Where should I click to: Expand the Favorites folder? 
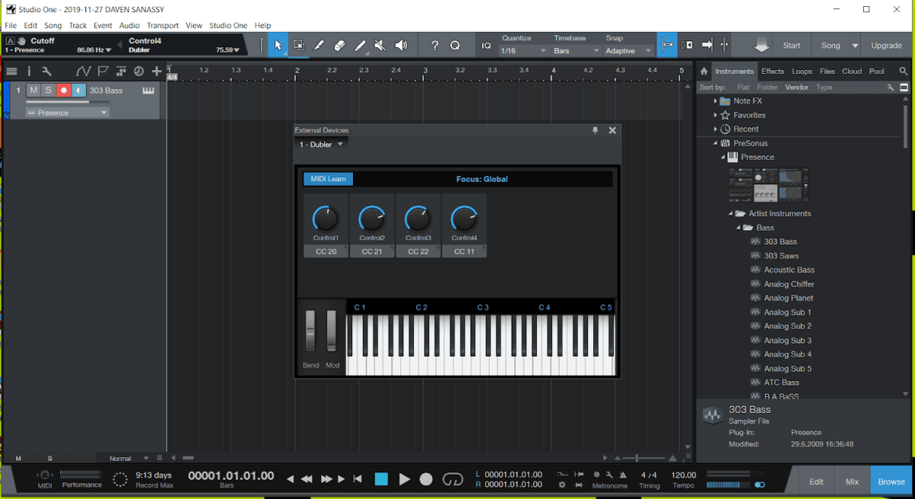click(x=715, y=115)
